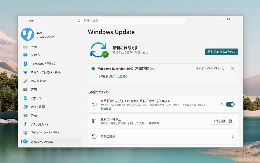Select Windows Update label in the sidebar
Viewport: 260px width, 163px height.
(x=42, y=141)
